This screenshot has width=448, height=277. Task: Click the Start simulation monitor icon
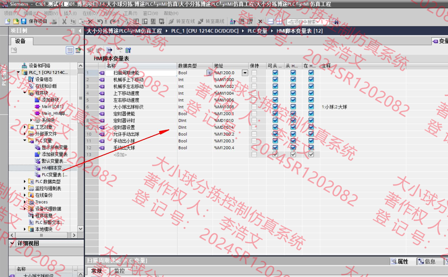pos(153,22)
